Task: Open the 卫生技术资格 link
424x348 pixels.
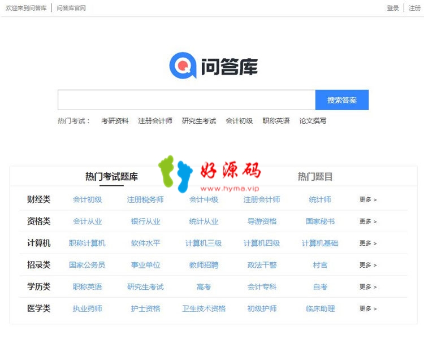Action: (204, 308)
